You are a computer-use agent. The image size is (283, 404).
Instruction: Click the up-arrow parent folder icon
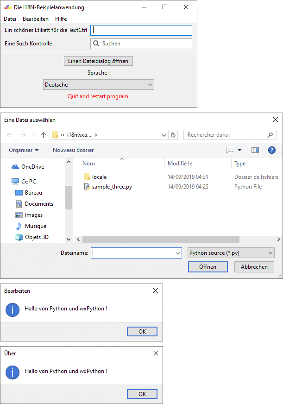click(x=44, y=135)
